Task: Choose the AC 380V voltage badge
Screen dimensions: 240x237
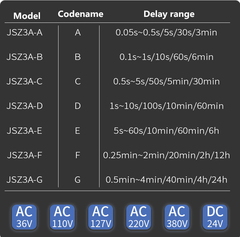Action: [177, 217]
